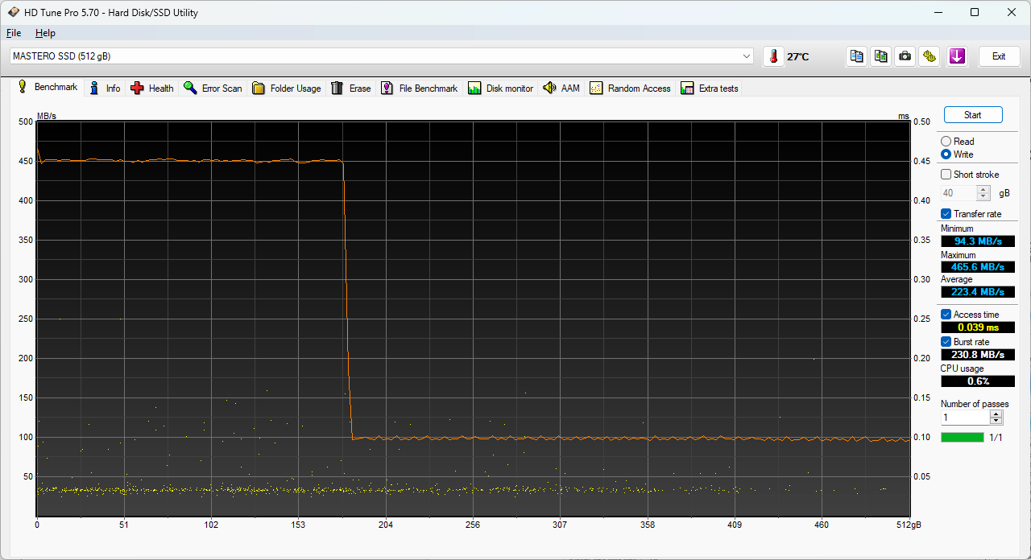This screenshot has height=560, width=1031.
Task: Click the Minimum 94.3 MB/s value
Action: pos(978,241)
